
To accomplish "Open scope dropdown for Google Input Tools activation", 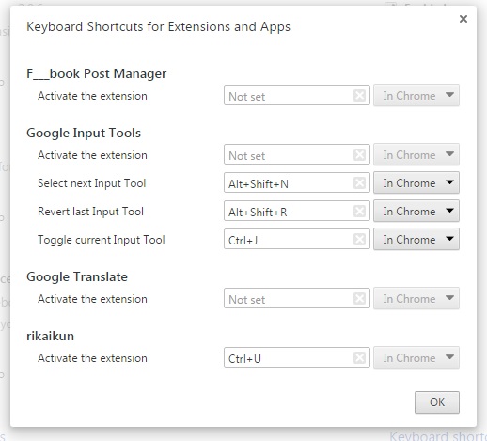I will [416, 154].
